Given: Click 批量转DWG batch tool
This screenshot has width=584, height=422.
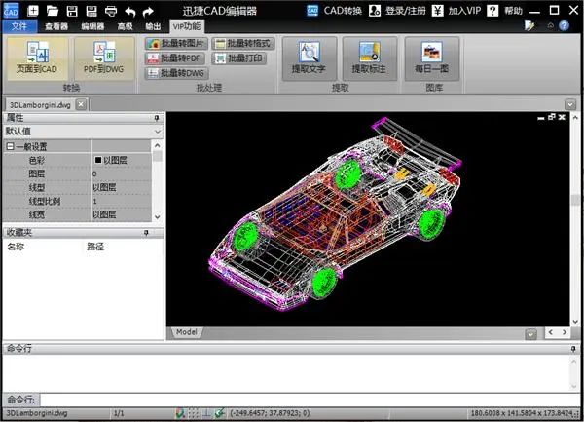Looking at the screenshot, I should click(176, 73).
